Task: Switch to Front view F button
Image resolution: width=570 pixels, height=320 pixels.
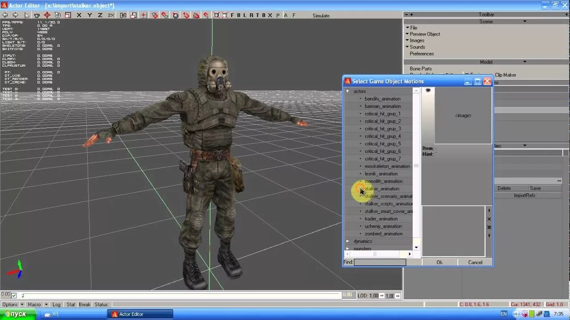Action: [232, 15]
